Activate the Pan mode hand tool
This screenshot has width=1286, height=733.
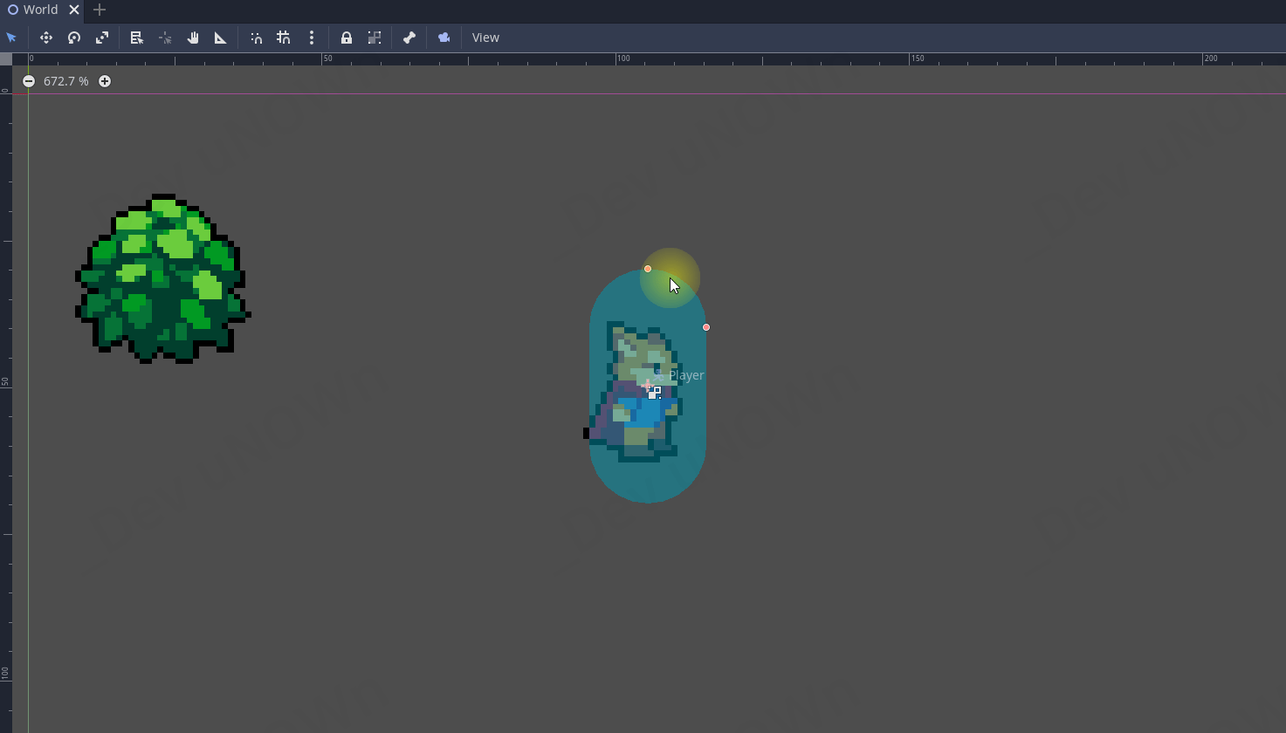193,38
